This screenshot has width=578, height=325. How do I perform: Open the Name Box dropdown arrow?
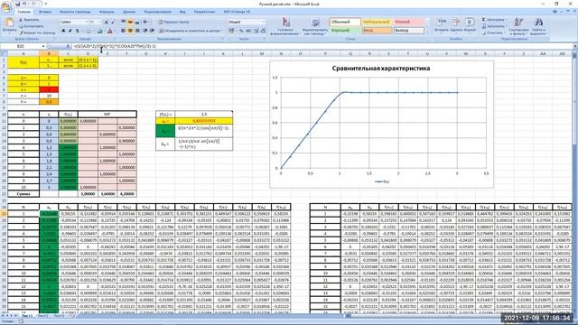pyautogui.click(x=43, y=46)
